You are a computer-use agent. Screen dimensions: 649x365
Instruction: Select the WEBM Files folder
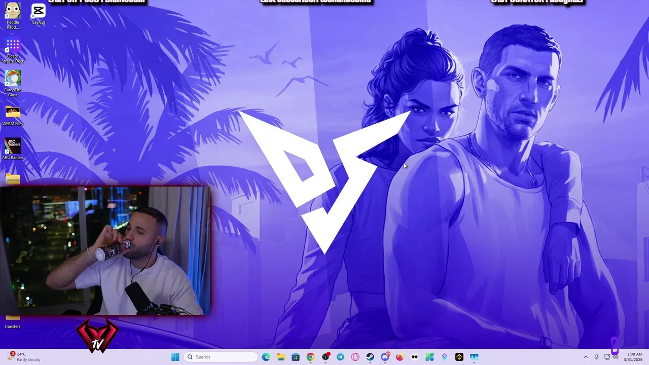13,116
